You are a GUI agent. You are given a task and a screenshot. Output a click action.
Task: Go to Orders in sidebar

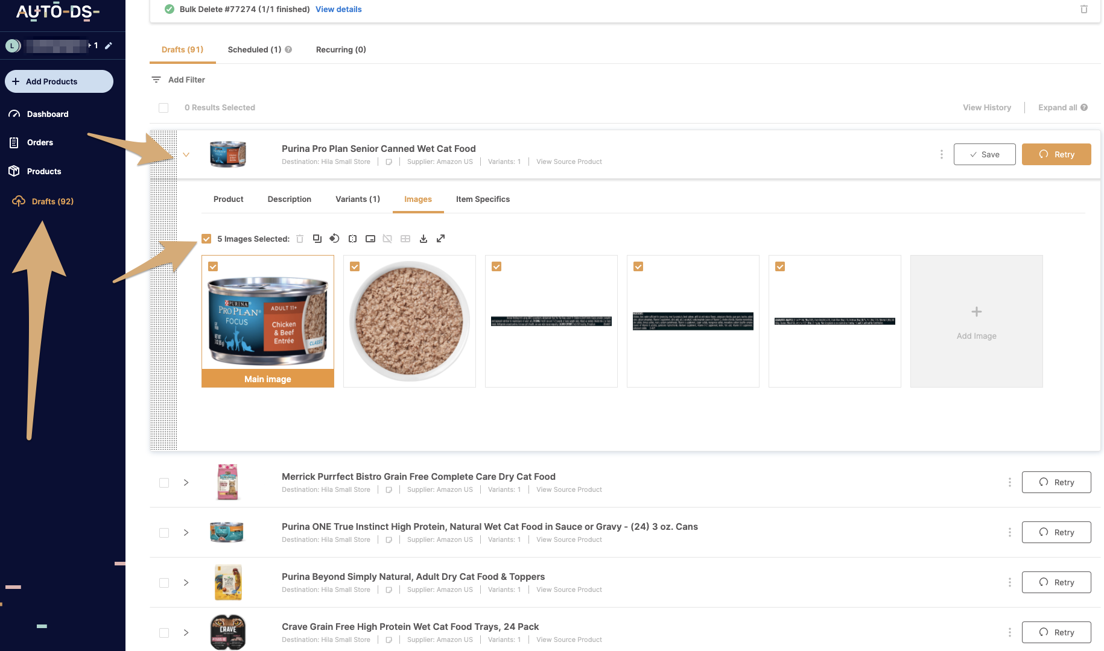[x=31, y=142]
